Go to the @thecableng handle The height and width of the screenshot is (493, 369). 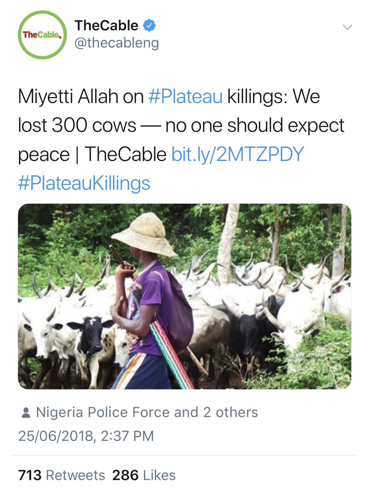116,43
